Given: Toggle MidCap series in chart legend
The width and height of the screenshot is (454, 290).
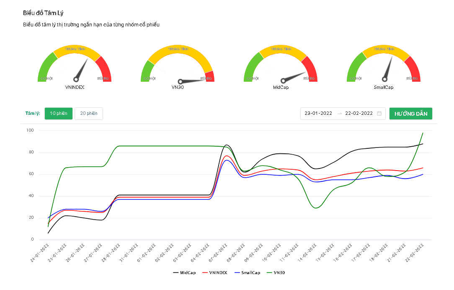Looking at the screenshot, I should pyautogui.click(x=184, y=273).
